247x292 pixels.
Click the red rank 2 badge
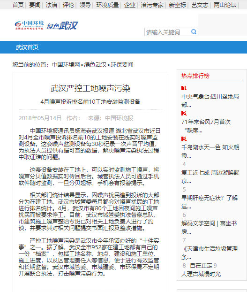[x=184, y=113]
